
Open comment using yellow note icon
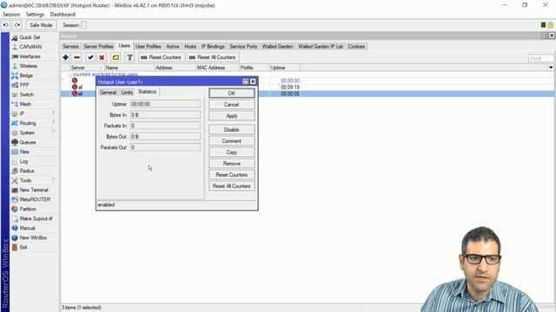point(116,57)
